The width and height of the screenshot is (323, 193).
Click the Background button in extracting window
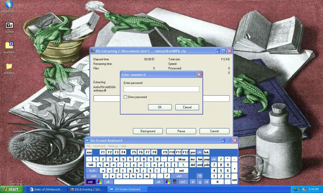[x=148, y=131]
